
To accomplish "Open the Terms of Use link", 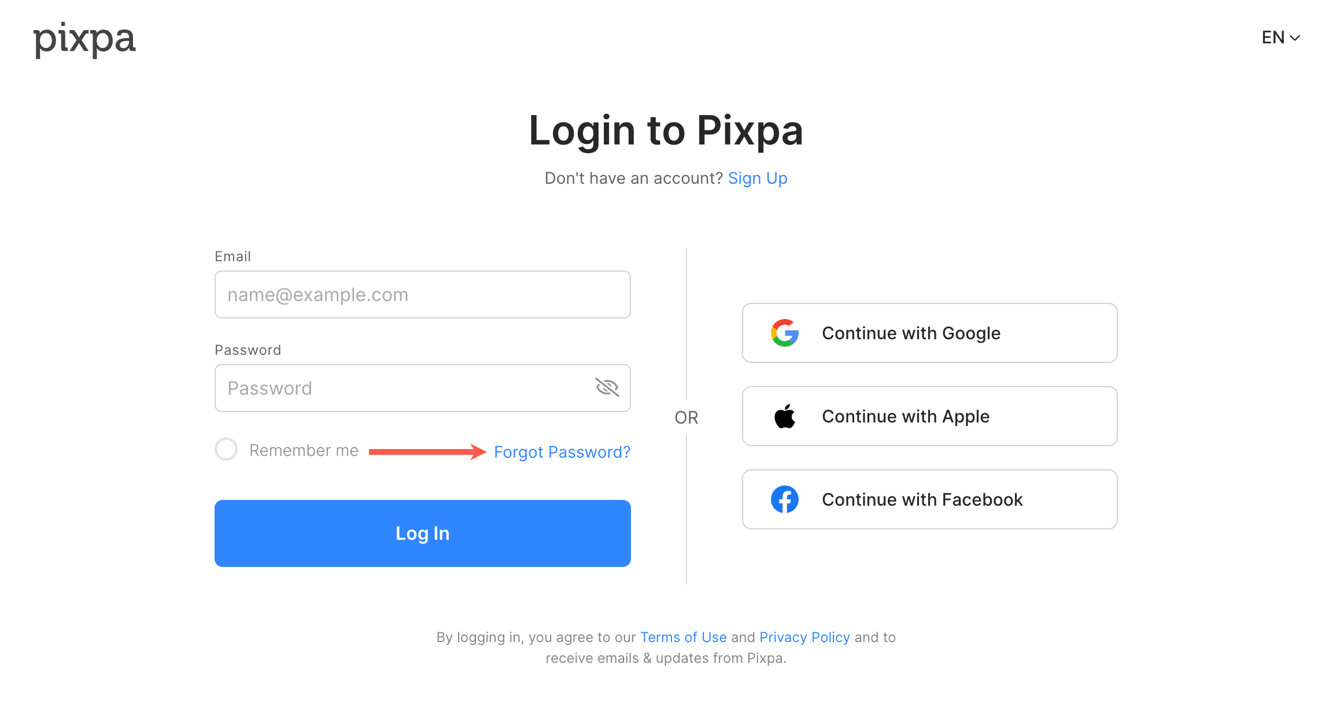I will [683, 637].
